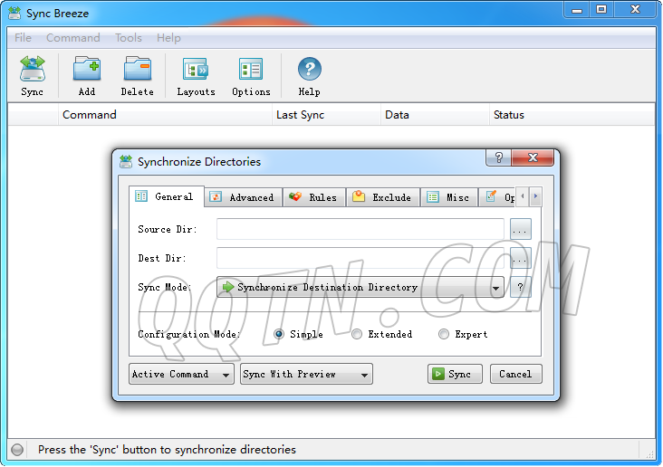663x467 pixels.
Task: Browse for Source Dir folder
Action: (520, 230)
